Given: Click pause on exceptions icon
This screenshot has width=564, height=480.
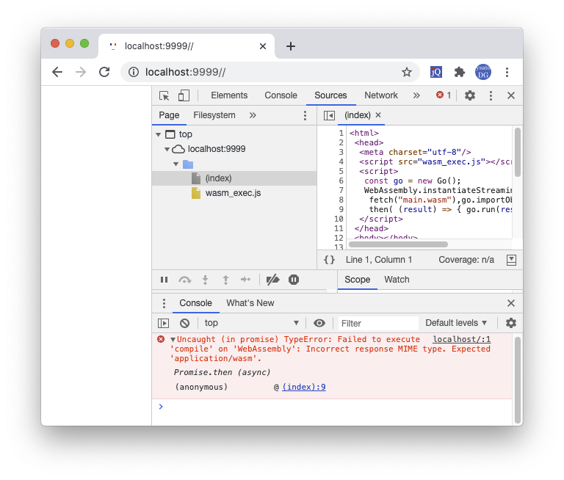Looking at the screenshot, I should pos(294,280).
